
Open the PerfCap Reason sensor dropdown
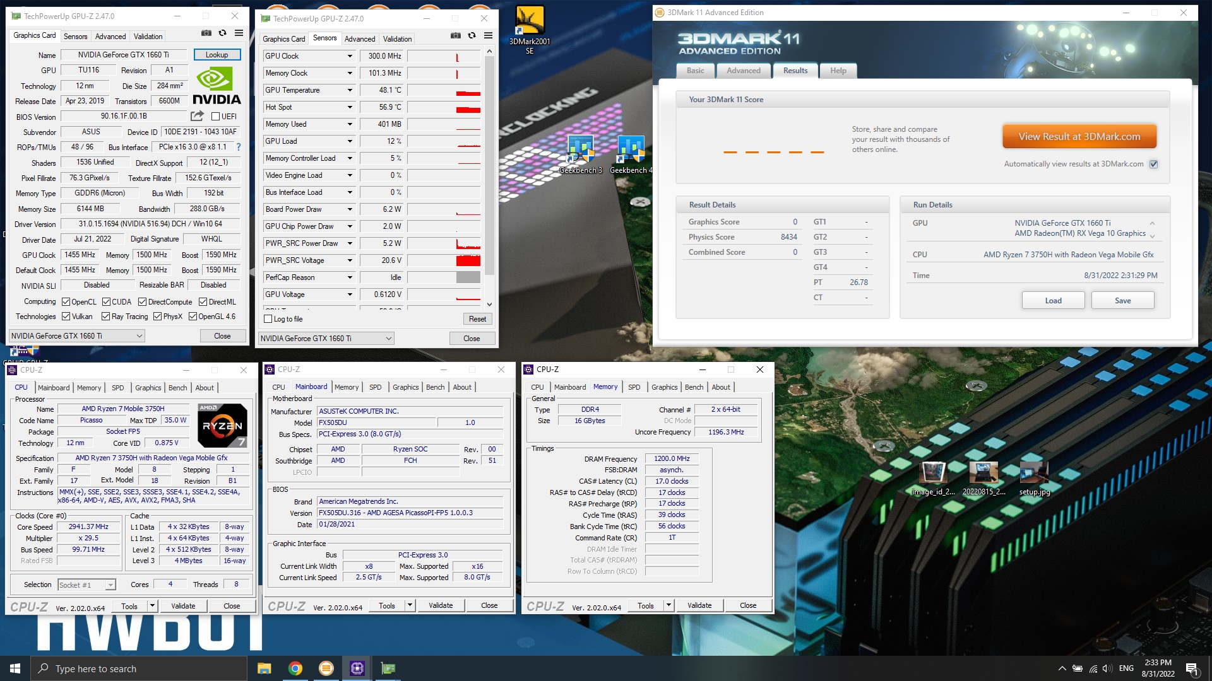pyautogui.click(x=350, y=277)
